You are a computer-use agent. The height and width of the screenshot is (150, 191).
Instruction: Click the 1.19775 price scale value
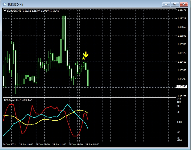point(182,10)
